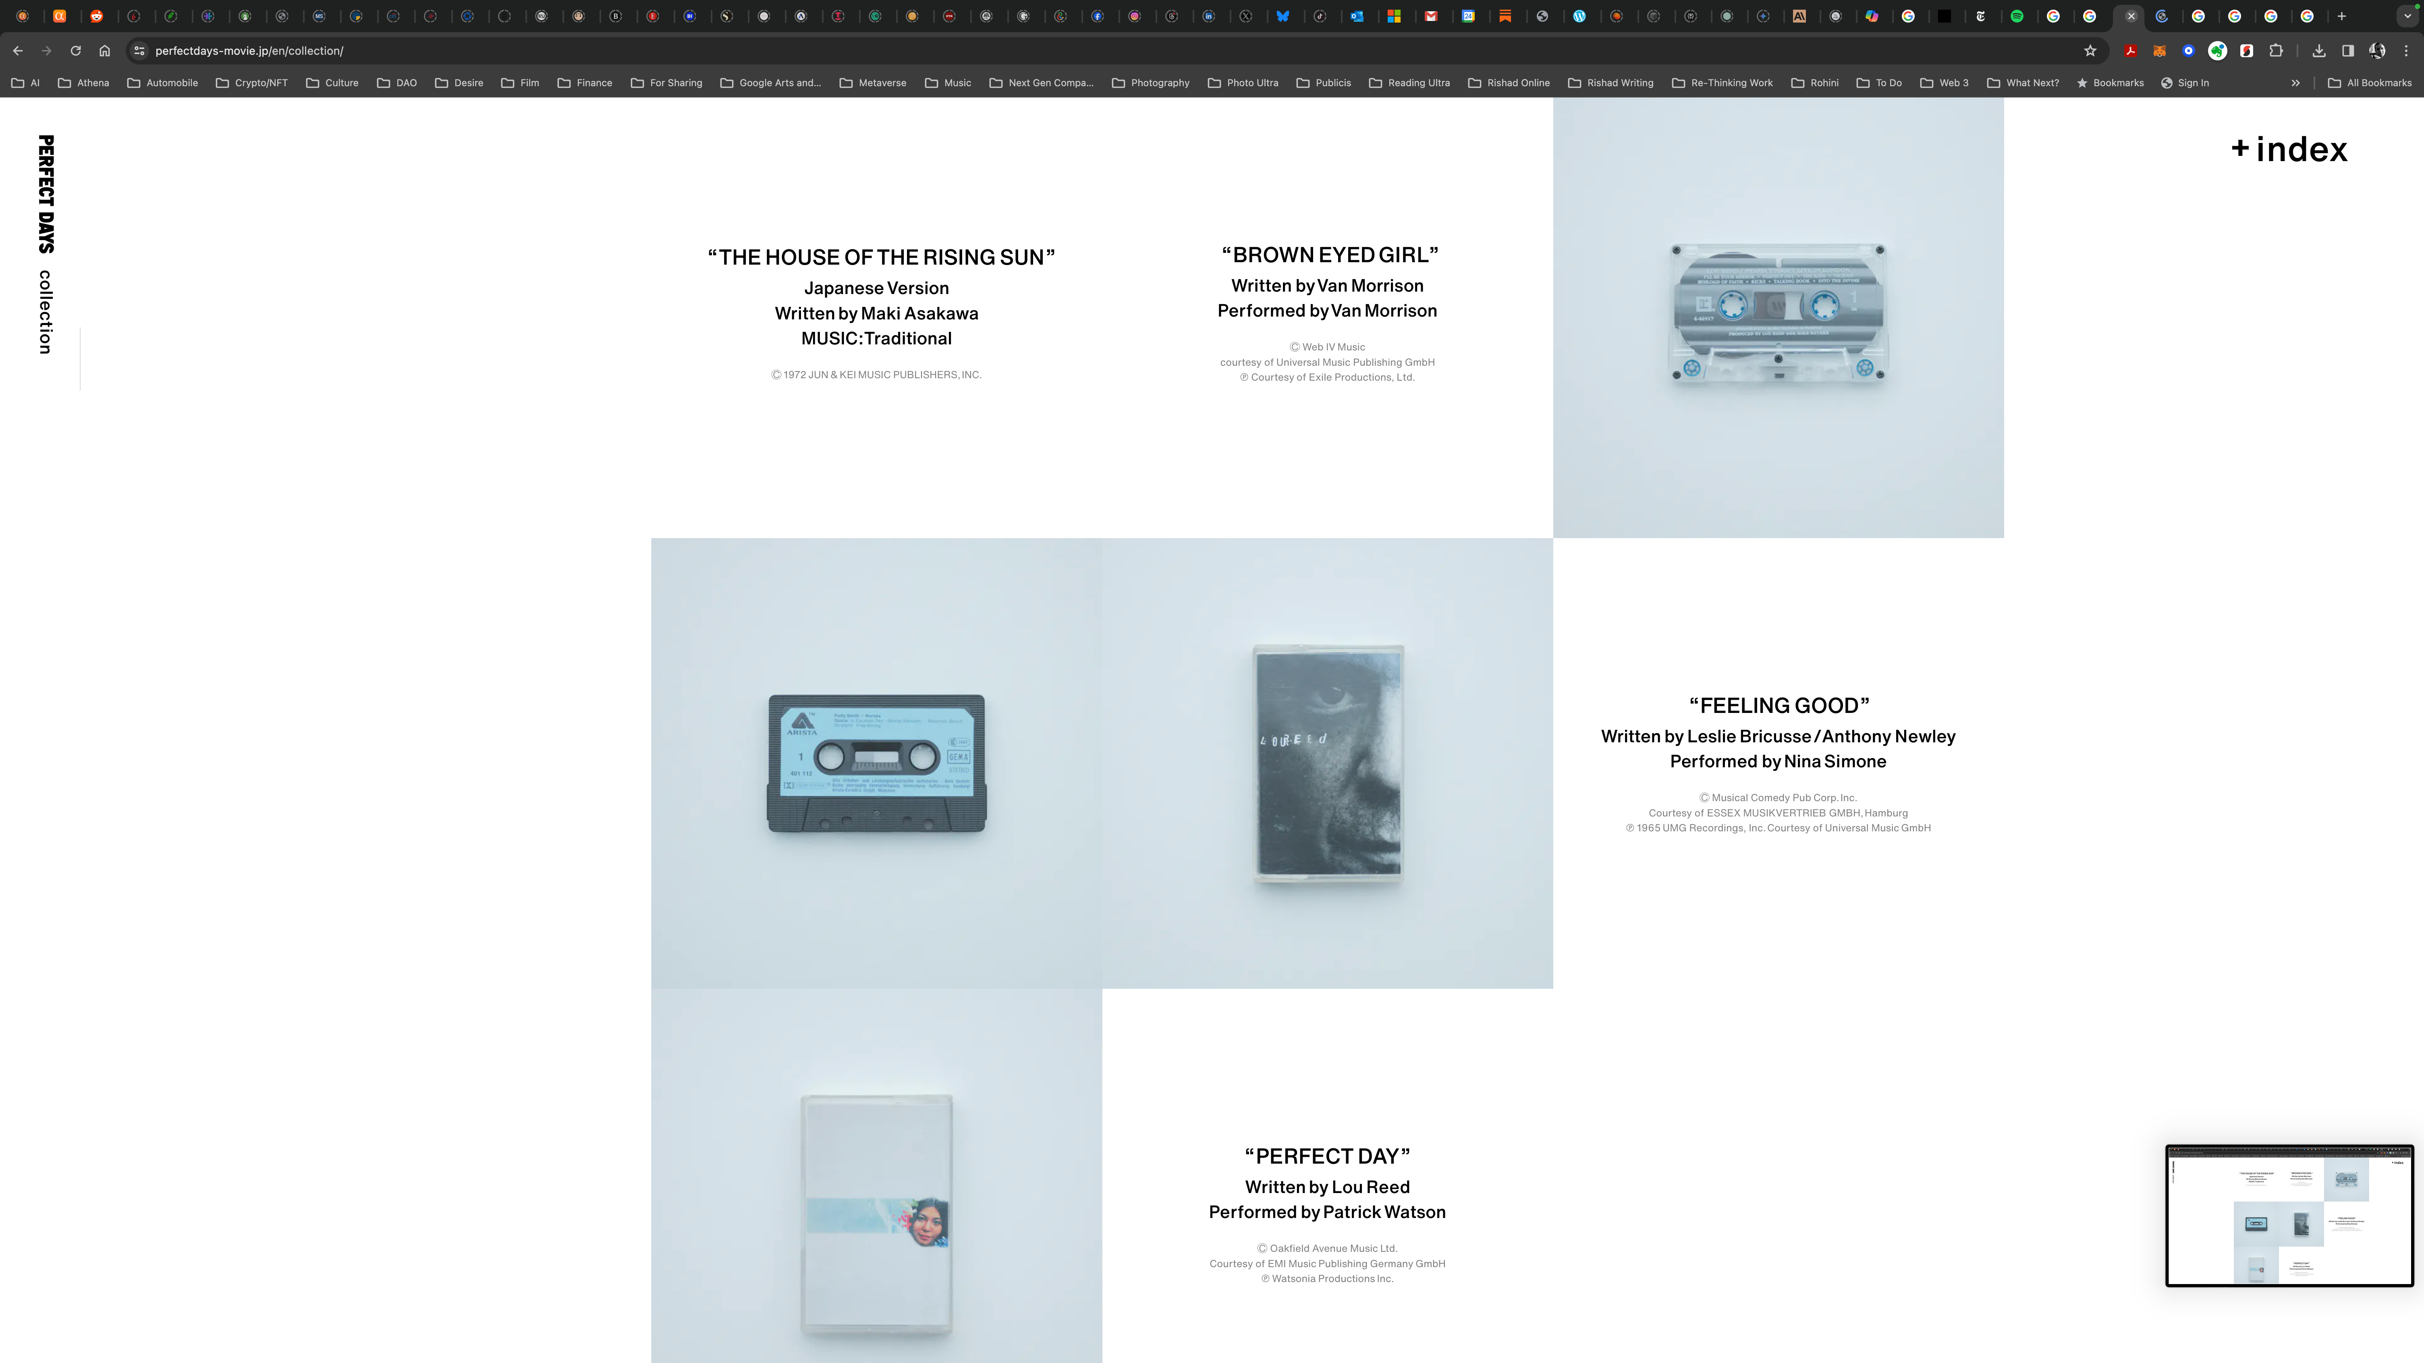Screen dimensions: 2424x1363
Task: Switch to the Bluesky butterfly tab
Action: tap(1283, 16)
